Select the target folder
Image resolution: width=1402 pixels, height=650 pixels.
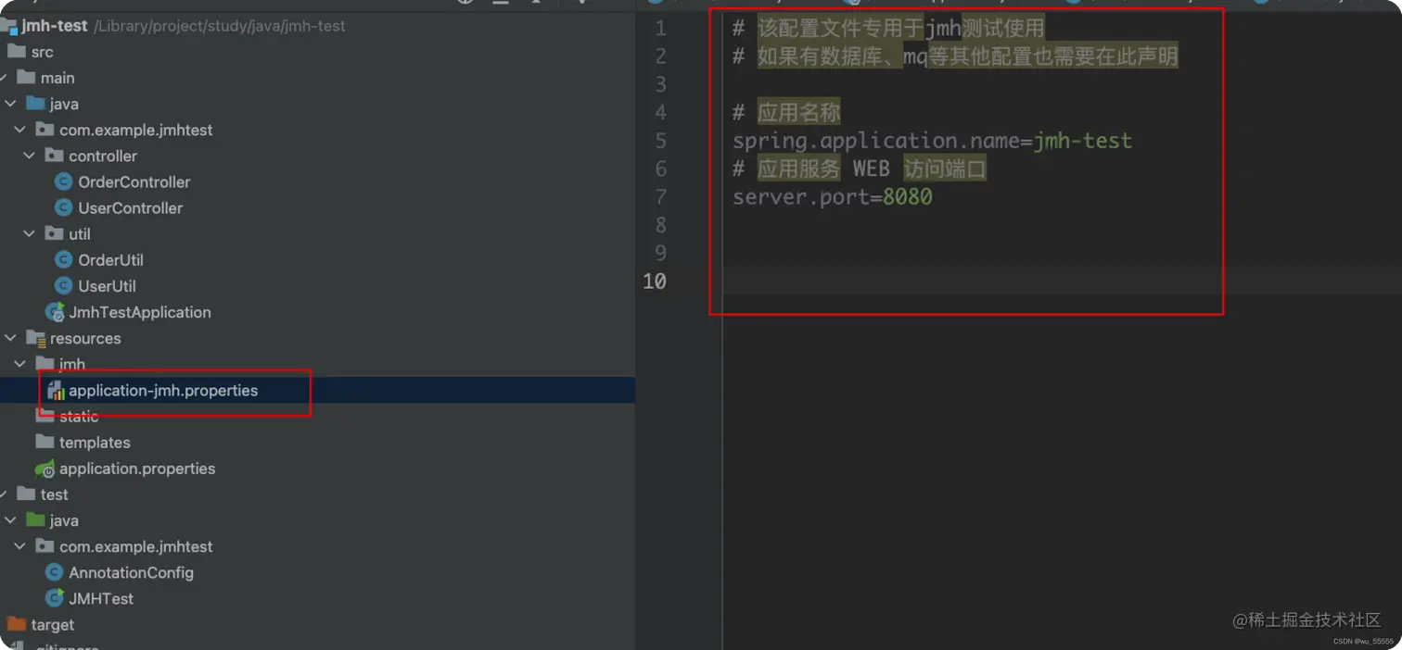[52, 625]
